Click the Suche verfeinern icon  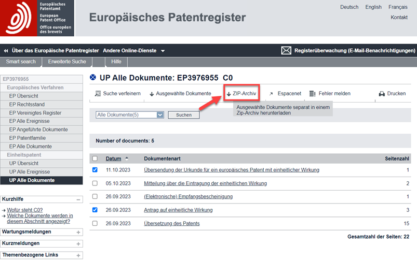[x=98, y=94]
